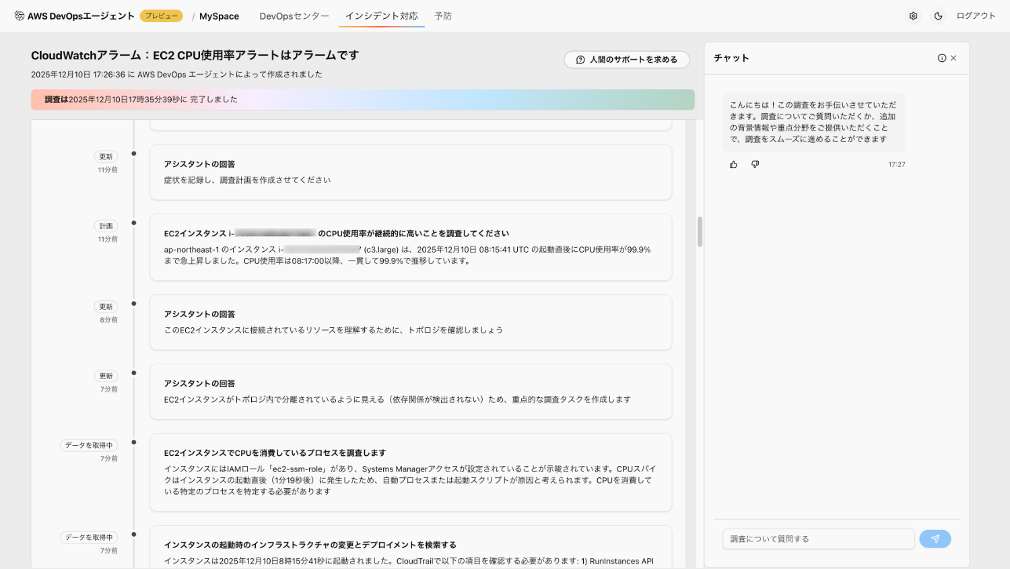
Task: Click the thumbs up icon in chat
Action: [733, 164]
